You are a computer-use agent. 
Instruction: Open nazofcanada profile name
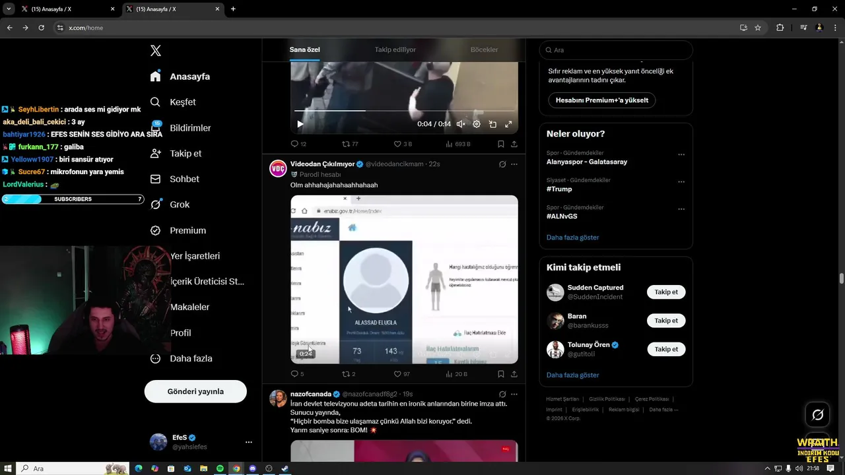click(x=311, y=394)
